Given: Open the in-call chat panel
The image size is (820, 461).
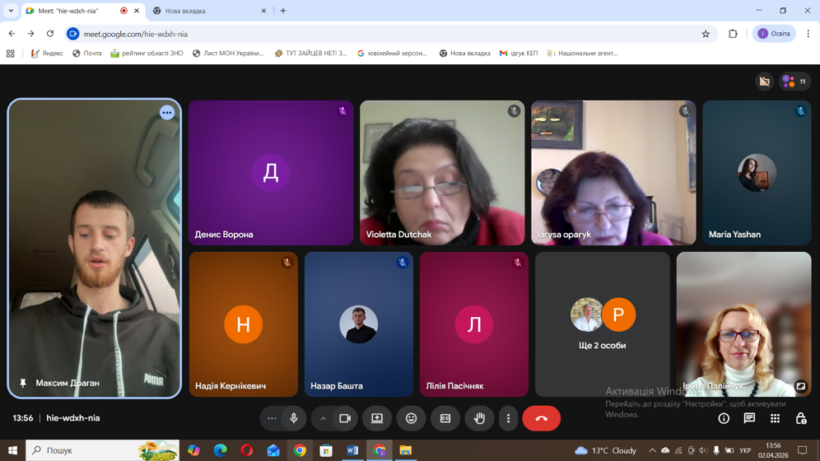Looking at the screenshot, I should pyautogui.click(x=750, y=418).
